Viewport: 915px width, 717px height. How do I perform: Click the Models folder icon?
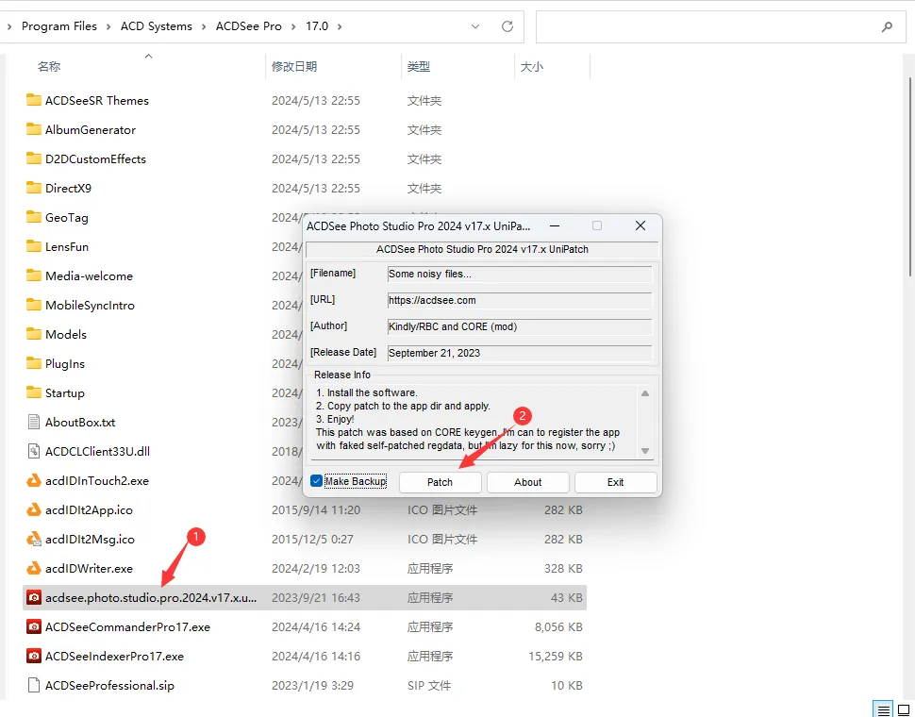click(x=34, y=334)
